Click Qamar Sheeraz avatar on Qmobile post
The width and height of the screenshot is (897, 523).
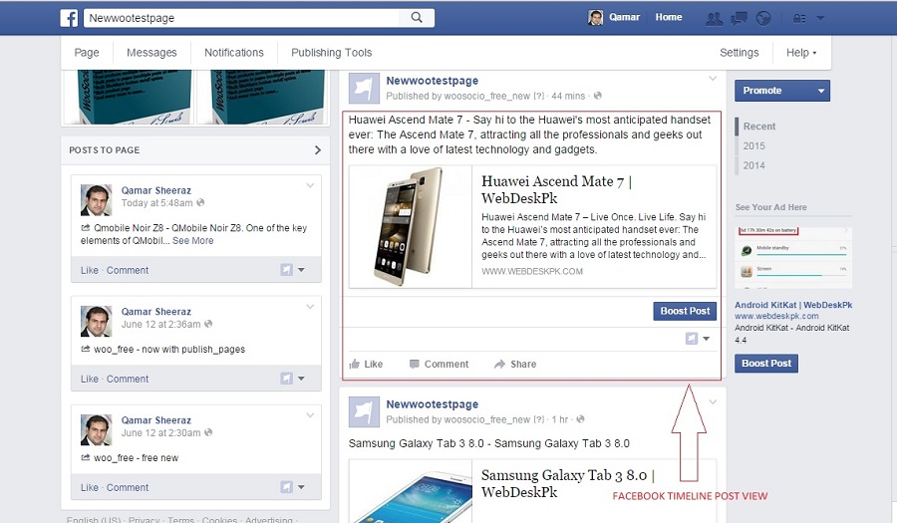(x=96, y=200)
